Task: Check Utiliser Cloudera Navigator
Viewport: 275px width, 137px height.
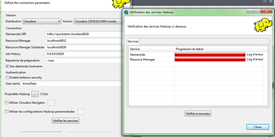Action: [x=7, y=103]
